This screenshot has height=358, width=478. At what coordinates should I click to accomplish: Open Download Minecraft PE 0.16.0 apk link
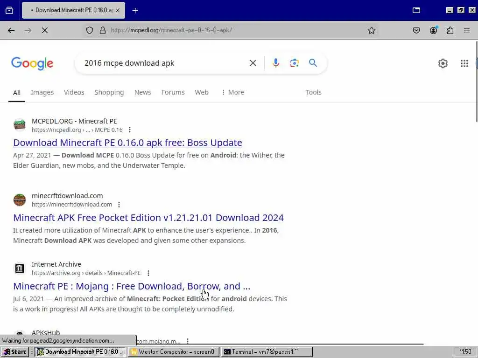coord(128,143)
